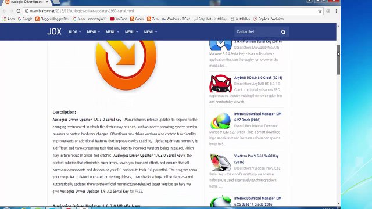
Task: Click the Chrome profile avatar icon
Action: (x=328, y=11)
